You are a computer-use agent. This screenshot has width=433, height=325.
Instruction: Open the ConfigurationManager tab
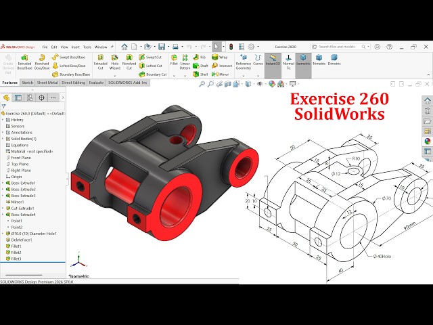click(30, 97)
